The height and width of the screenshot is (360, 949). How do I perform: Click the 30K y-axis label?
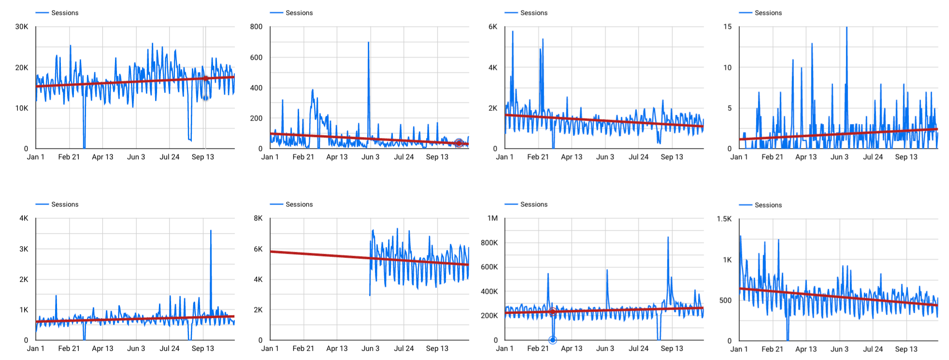coord(22,27)
